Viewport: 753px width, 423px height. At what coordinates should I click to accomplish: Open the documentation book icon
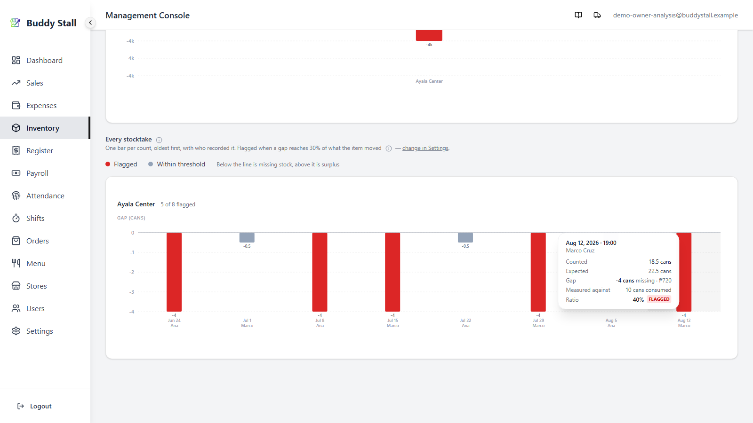[x=578, y=15]
